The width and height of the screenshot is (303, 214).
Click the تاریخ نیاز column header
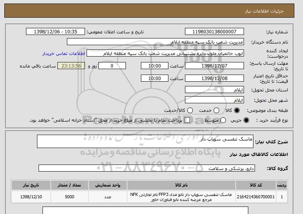[31, 185]
